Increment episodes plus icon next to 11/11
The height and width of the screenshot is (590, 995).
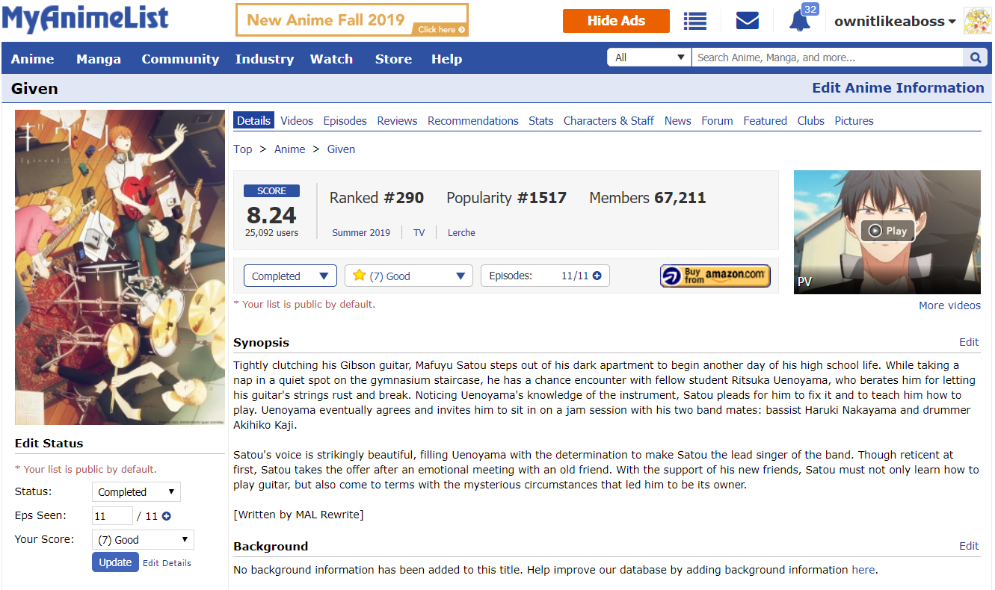pos(597,276)
